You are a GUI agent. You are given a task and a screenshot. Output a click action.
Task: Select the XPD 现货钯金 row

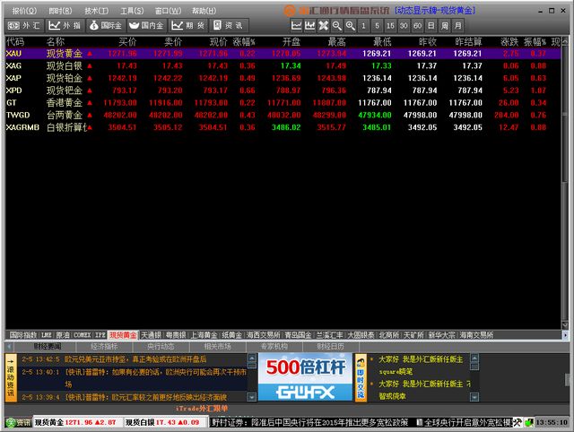[x=283, y=91]
